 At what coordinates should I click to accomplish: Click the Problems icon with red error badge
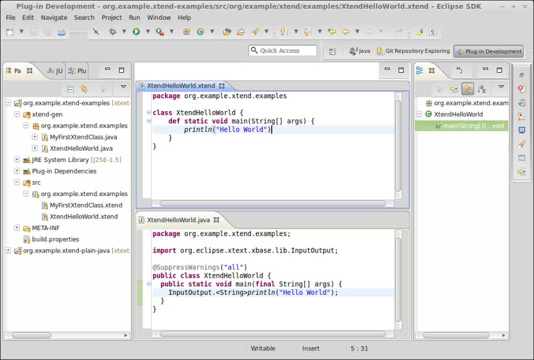point(522,89)
